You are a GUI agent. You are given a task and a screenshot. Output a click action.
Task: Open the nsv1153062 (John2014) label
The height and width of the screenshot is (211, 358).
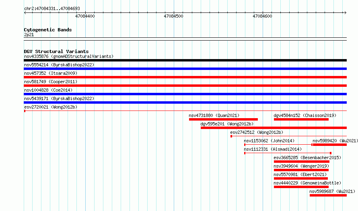click(x=269, y=141)
